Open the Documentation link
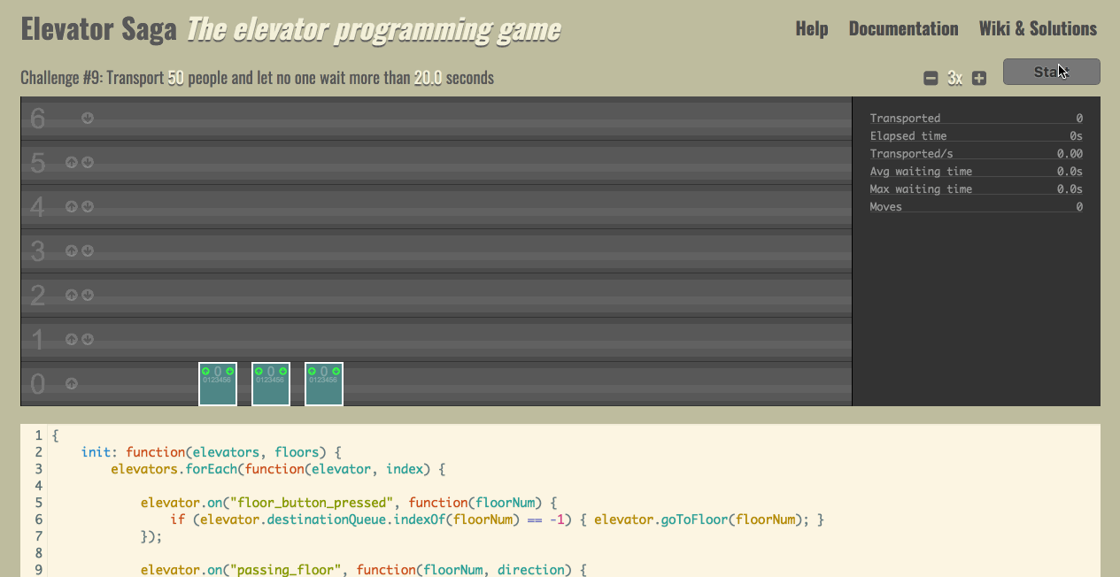Viewport: 1120px width, 577px height. [903, 28]
